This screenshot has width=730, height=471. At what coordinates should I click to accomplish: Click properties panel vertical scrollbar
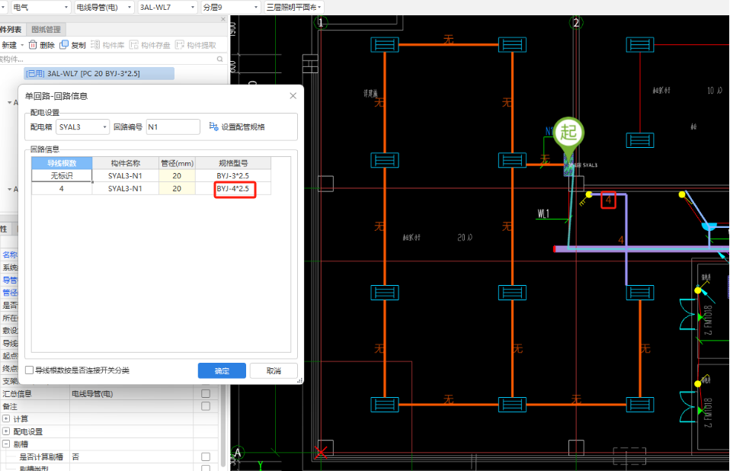(x=223, y=426)
